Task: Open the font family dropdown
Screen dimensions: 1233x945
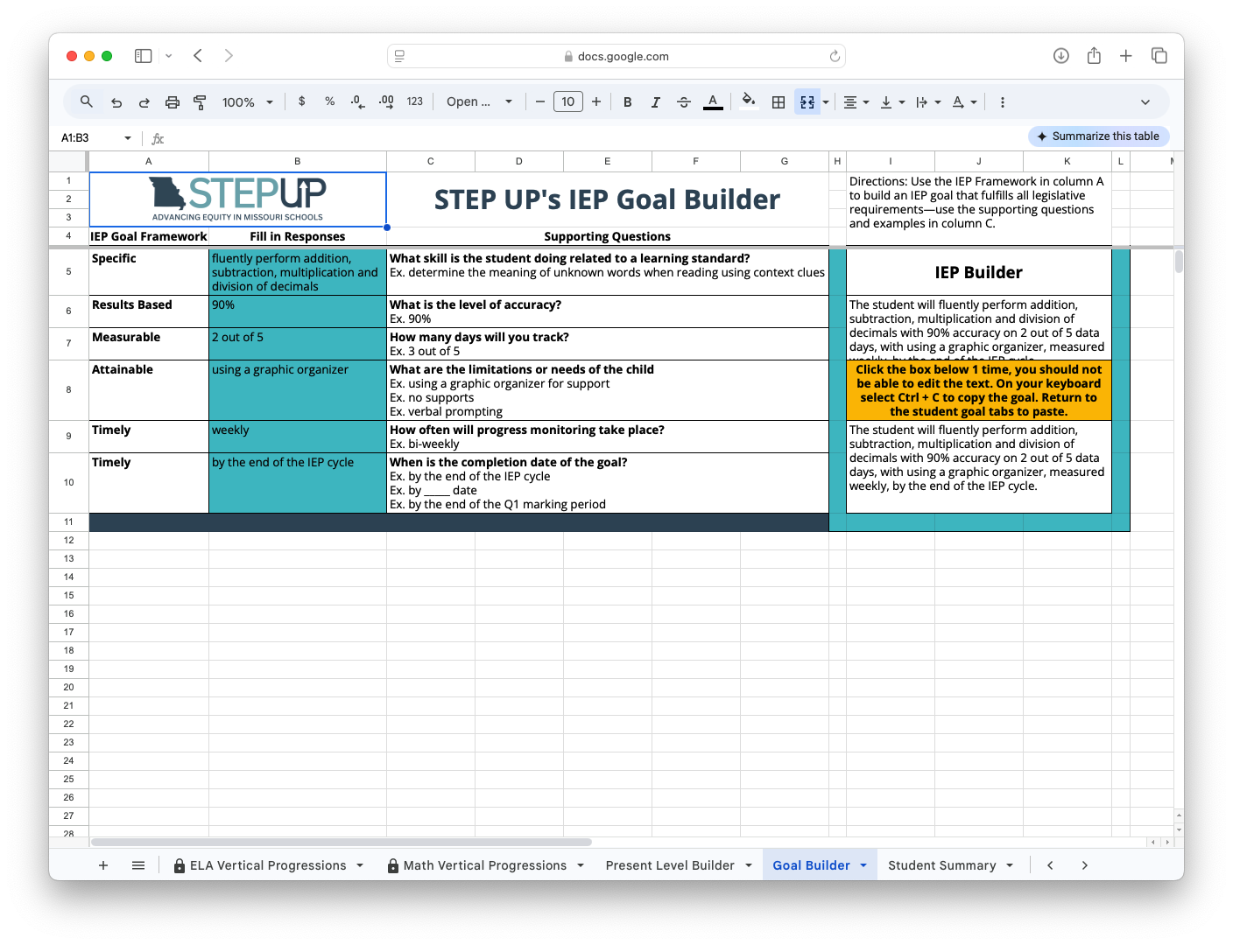Action: (480, 101)
